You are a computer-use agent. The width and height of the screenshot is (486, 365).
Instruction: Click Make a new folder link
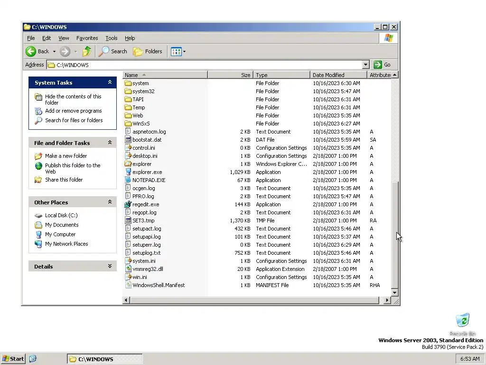pos(66,156)
